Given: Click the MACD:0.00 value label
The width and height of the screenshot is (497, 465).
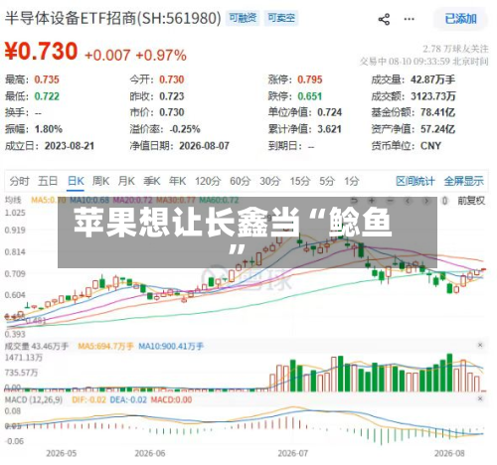Looking at the screenshot, I should pos(171,399).
